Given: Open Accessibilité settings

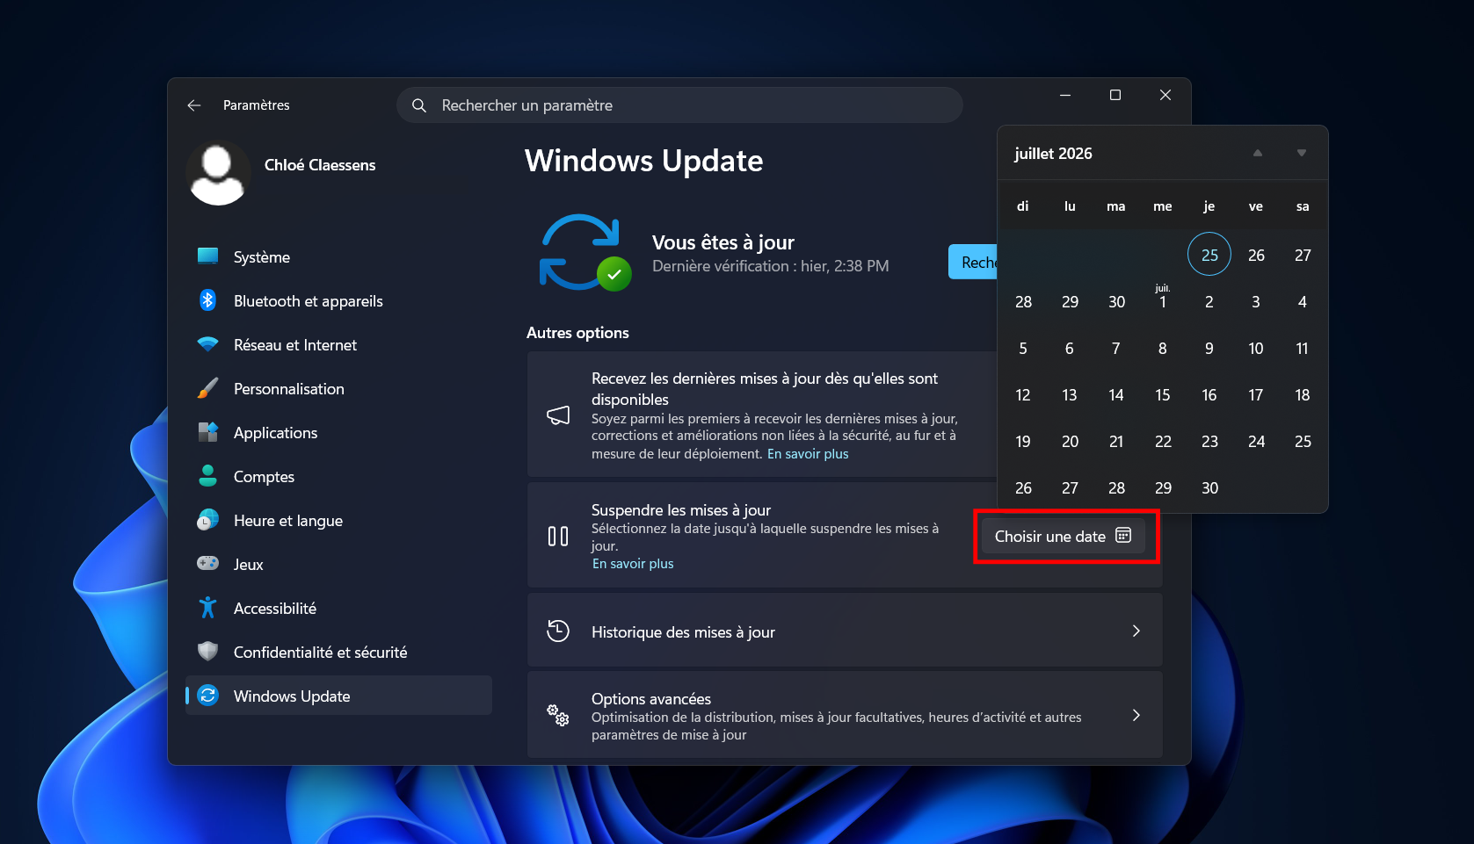Looking at the screenshot, I should pos(338,608).
